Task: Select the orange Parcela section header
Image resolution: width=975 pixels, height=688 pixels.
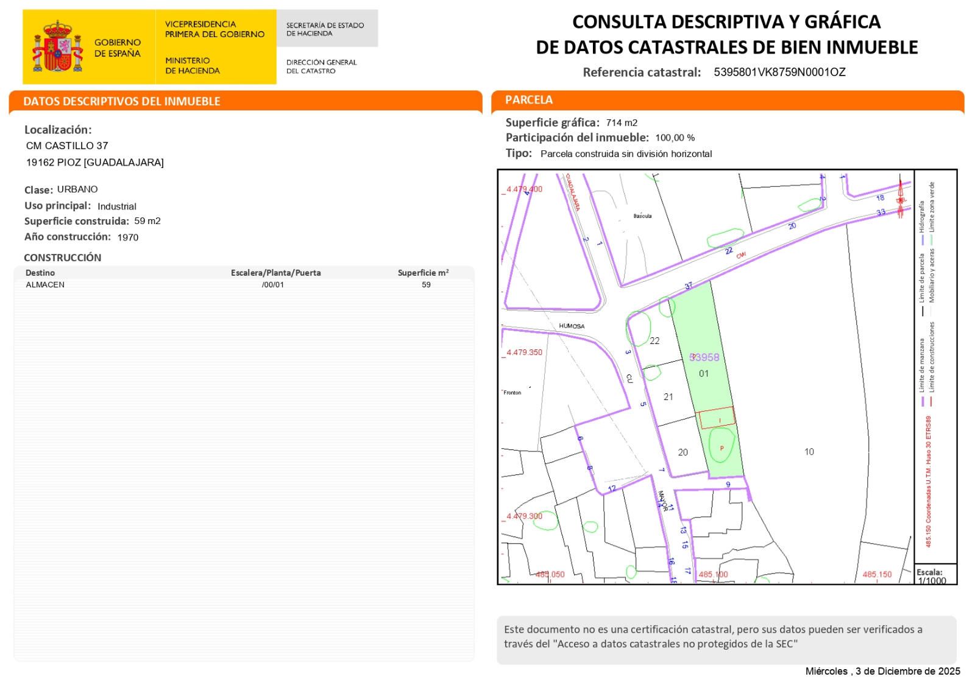Action: pos(529,100)
